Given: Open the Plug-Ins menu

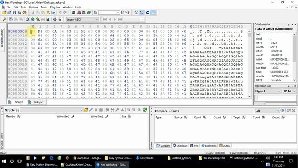Looking at the screenshot, I should point(55,7).
